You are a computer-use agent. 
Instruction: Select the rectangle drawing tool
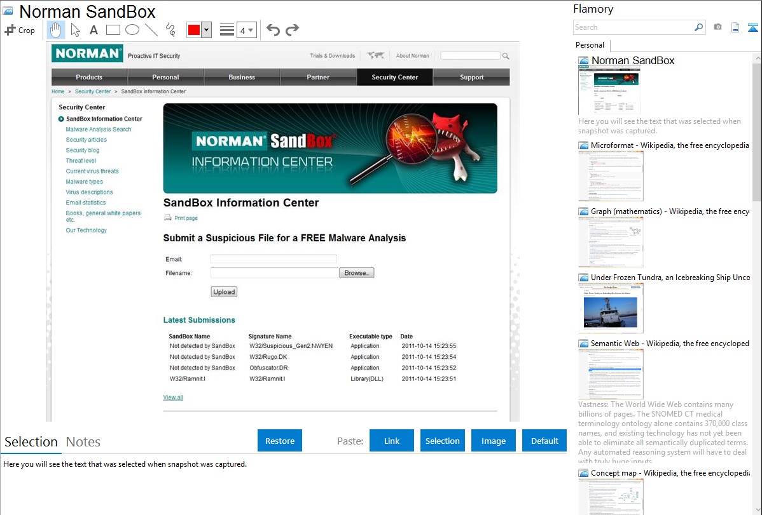coord(113,30)
